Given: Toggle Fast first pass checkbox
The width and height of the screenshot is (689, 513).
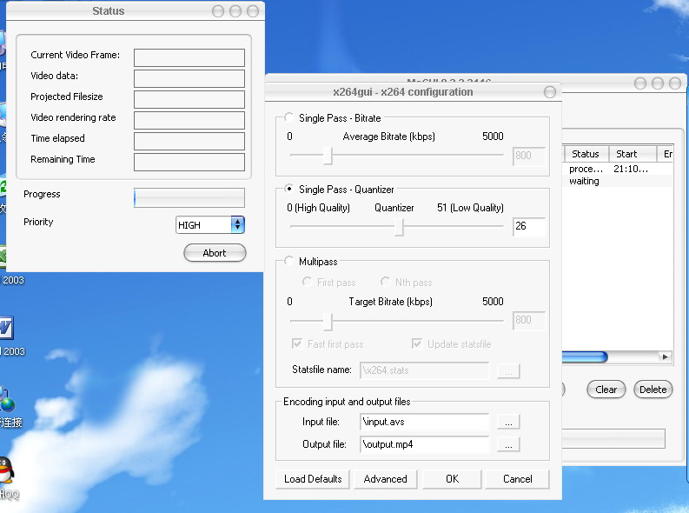Looking at the screenshot, I should click(297, 343).
